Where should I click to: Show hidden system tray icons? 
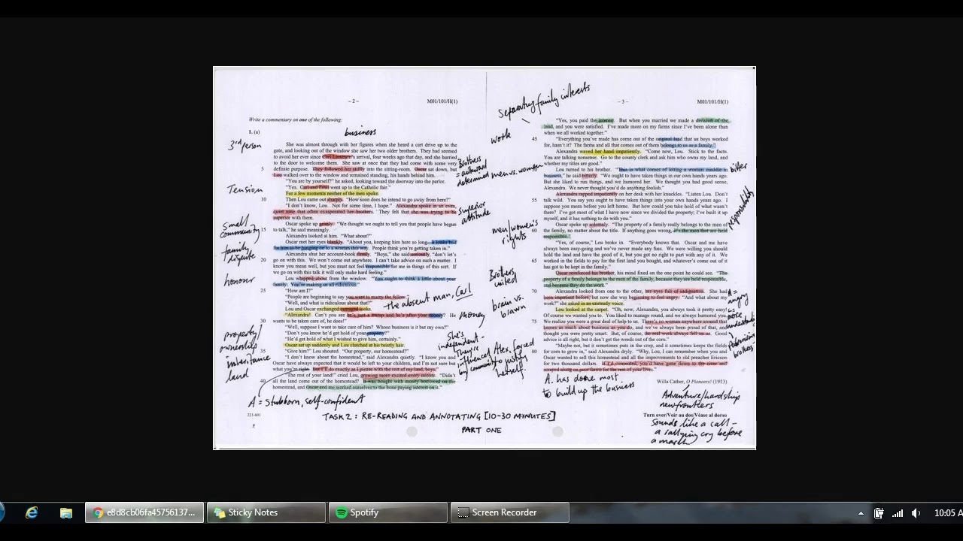click(861, 513)
